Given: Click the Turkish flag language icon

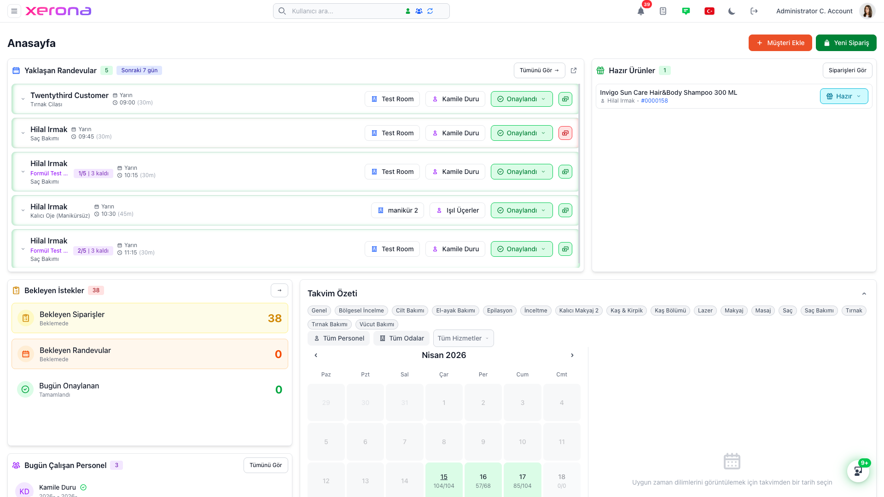Looking at the screenshot, I should pos(709,11).
